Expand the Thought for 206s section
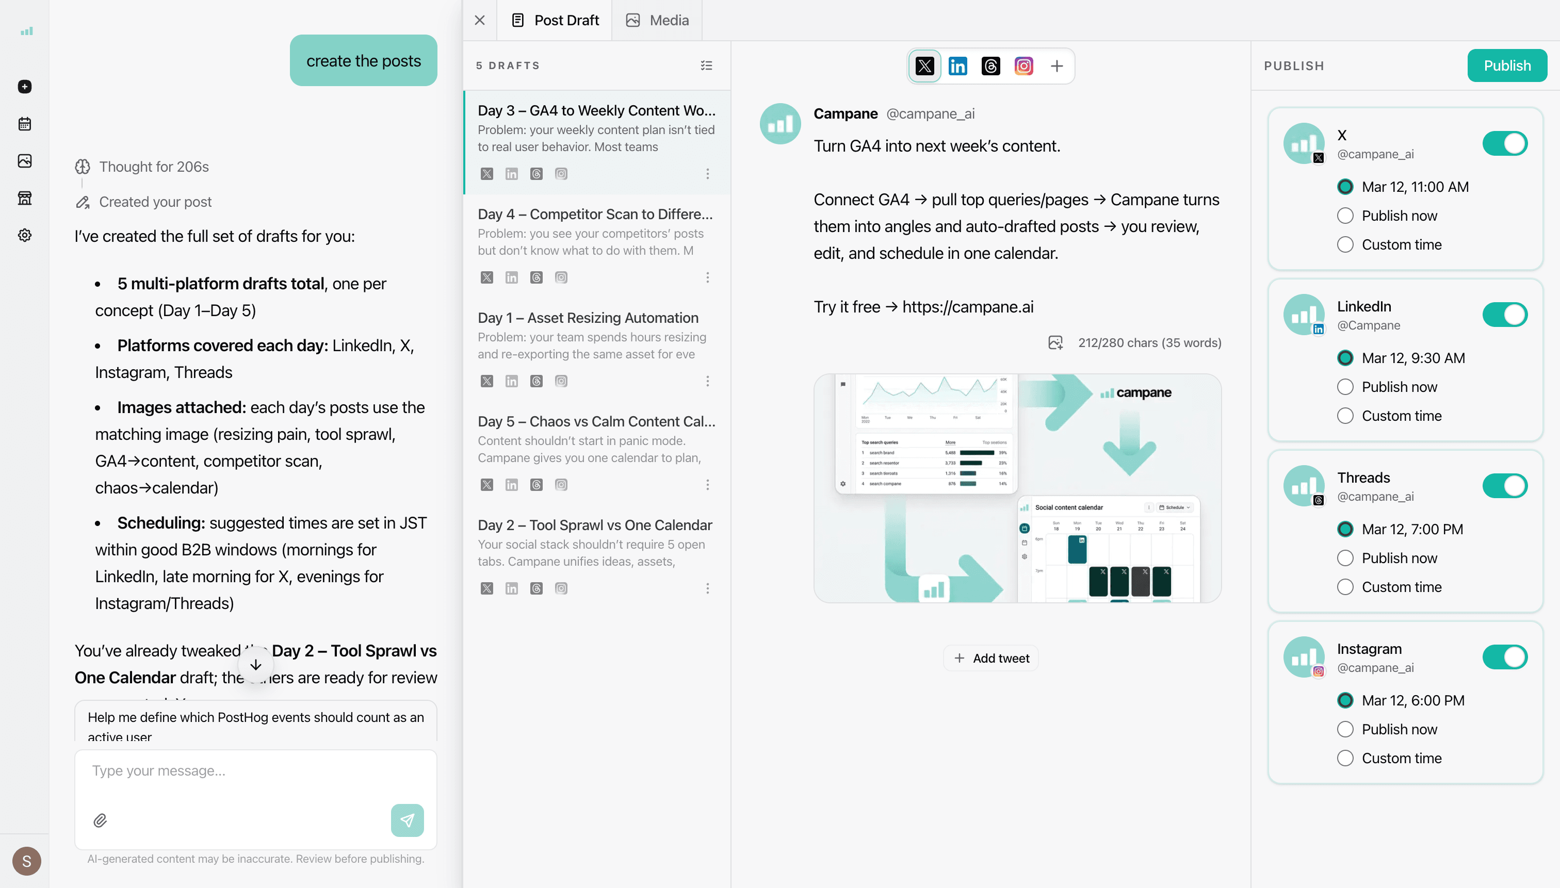This screenshot has height=888, width=1560. pyautogui.click(x=154, y=167)
